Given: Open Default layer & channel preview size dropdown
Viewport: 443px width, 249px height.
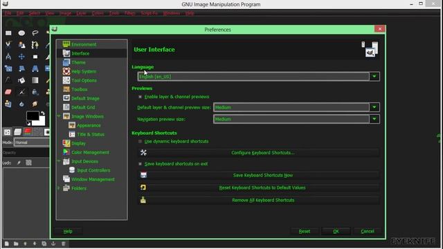Looking at the screenshot, I should click(296, 107).
